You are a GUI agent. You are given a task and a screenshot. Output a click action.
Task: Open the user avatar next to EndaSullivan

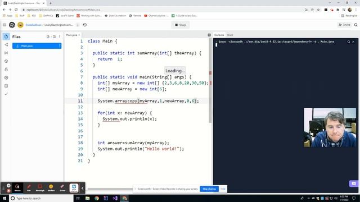tap(20, 25)
